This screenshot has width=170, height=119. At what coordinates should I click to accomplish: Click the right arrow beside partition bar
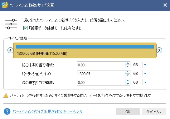(159, 50)
